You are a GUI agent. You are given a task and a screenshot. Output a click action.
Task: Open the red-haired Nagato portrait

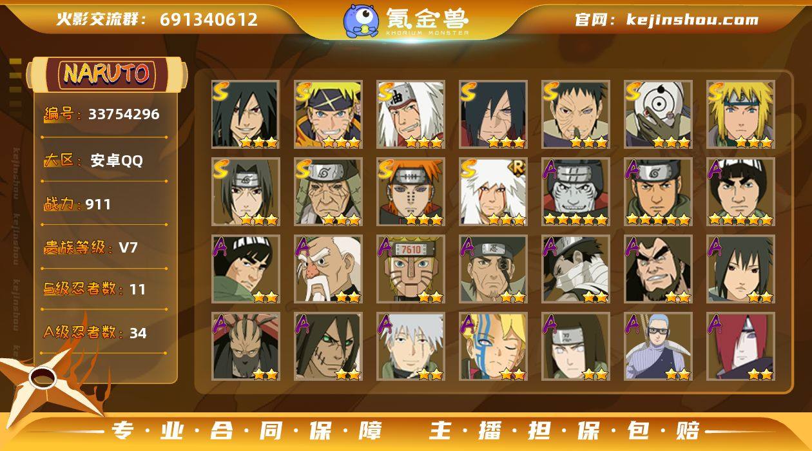click(x=740, y=347)
